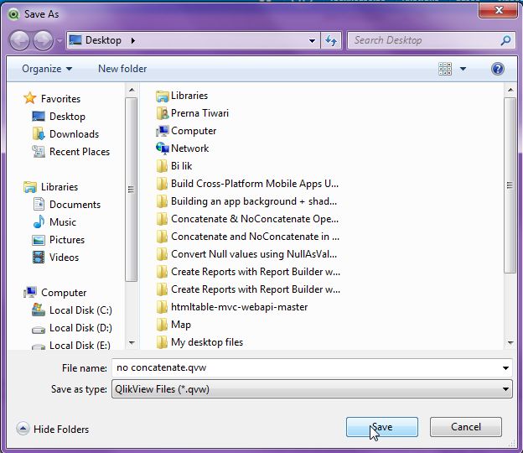Open the address bar history dropdown arrow
Image resolution: width=523 pixels, height=453 pixels.
tap(312, 41)
